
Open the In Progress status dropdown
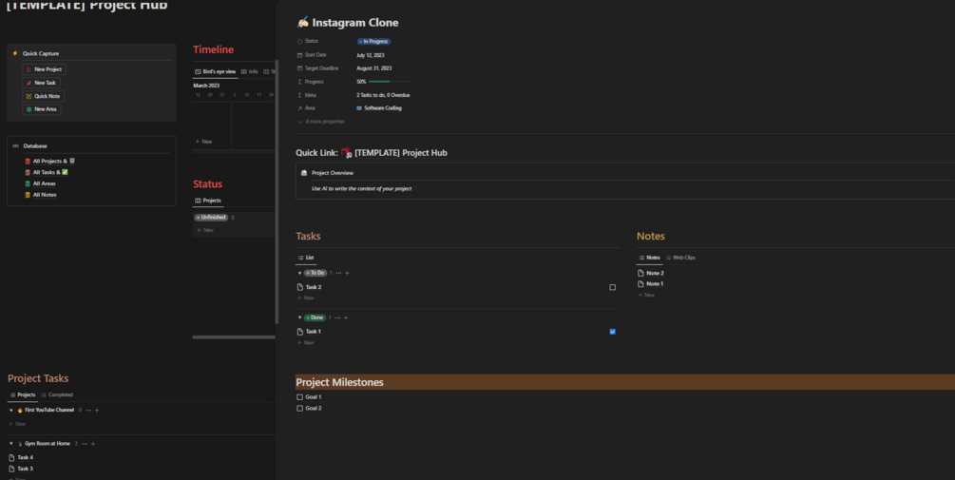[x=374, y=42]
